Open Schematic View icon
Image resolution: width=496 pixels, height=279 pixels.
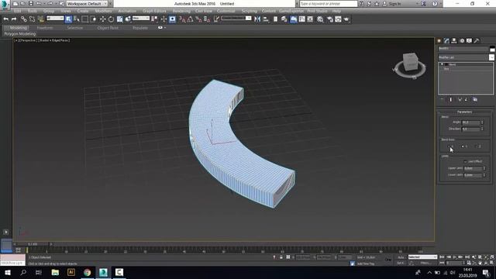click(x=310, y=19)
